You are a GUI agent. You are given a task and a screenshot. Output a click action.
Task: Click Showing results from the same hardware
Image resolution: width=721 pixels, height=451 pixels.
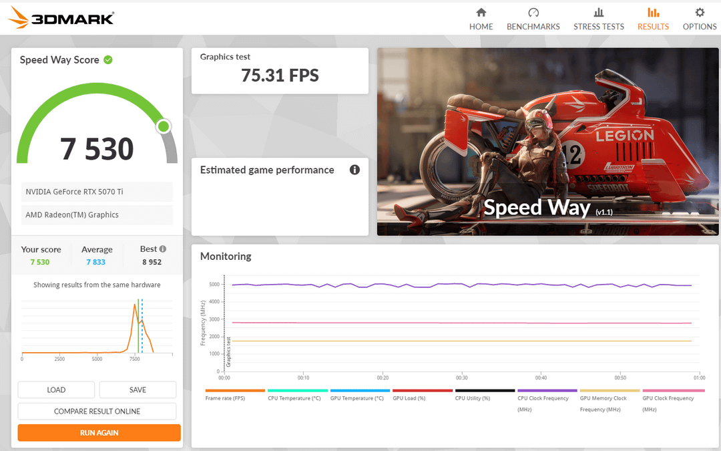[x=97, y=285]
